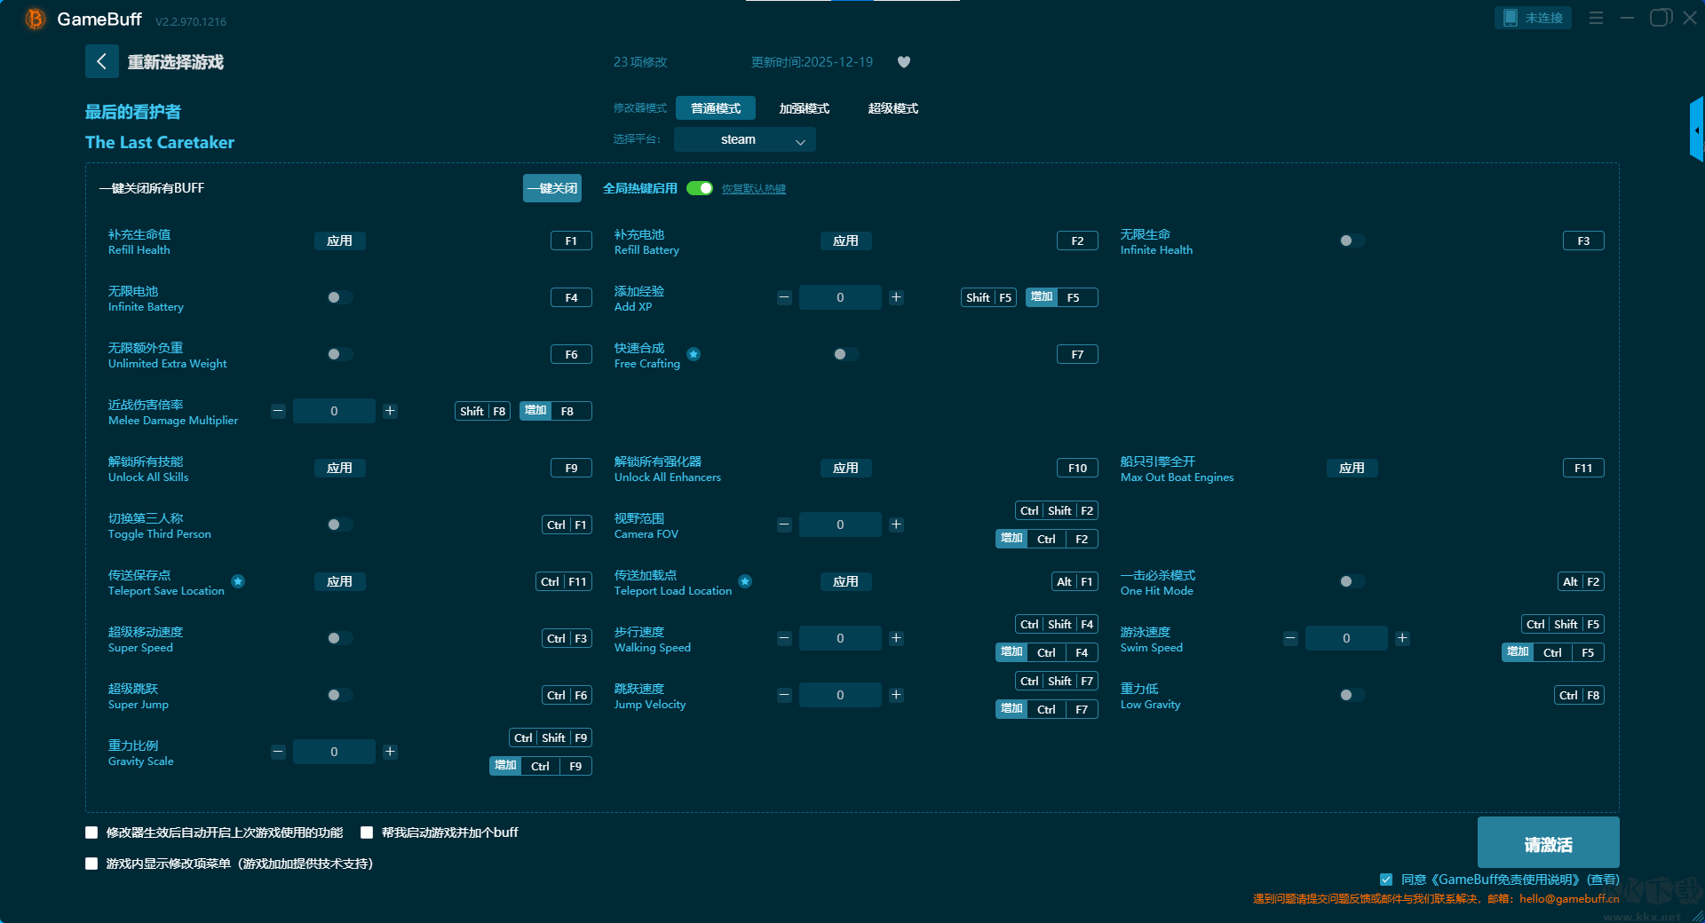Decrease Melee Damage Multiplier with minus
The height and width of the screenshot is (923, 1705).
(x=278, y=411)
